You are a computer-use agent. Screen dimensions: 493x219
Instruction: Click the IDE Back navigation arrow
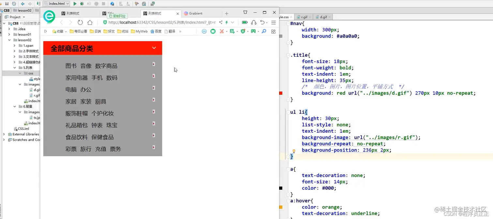pos(22,4)
